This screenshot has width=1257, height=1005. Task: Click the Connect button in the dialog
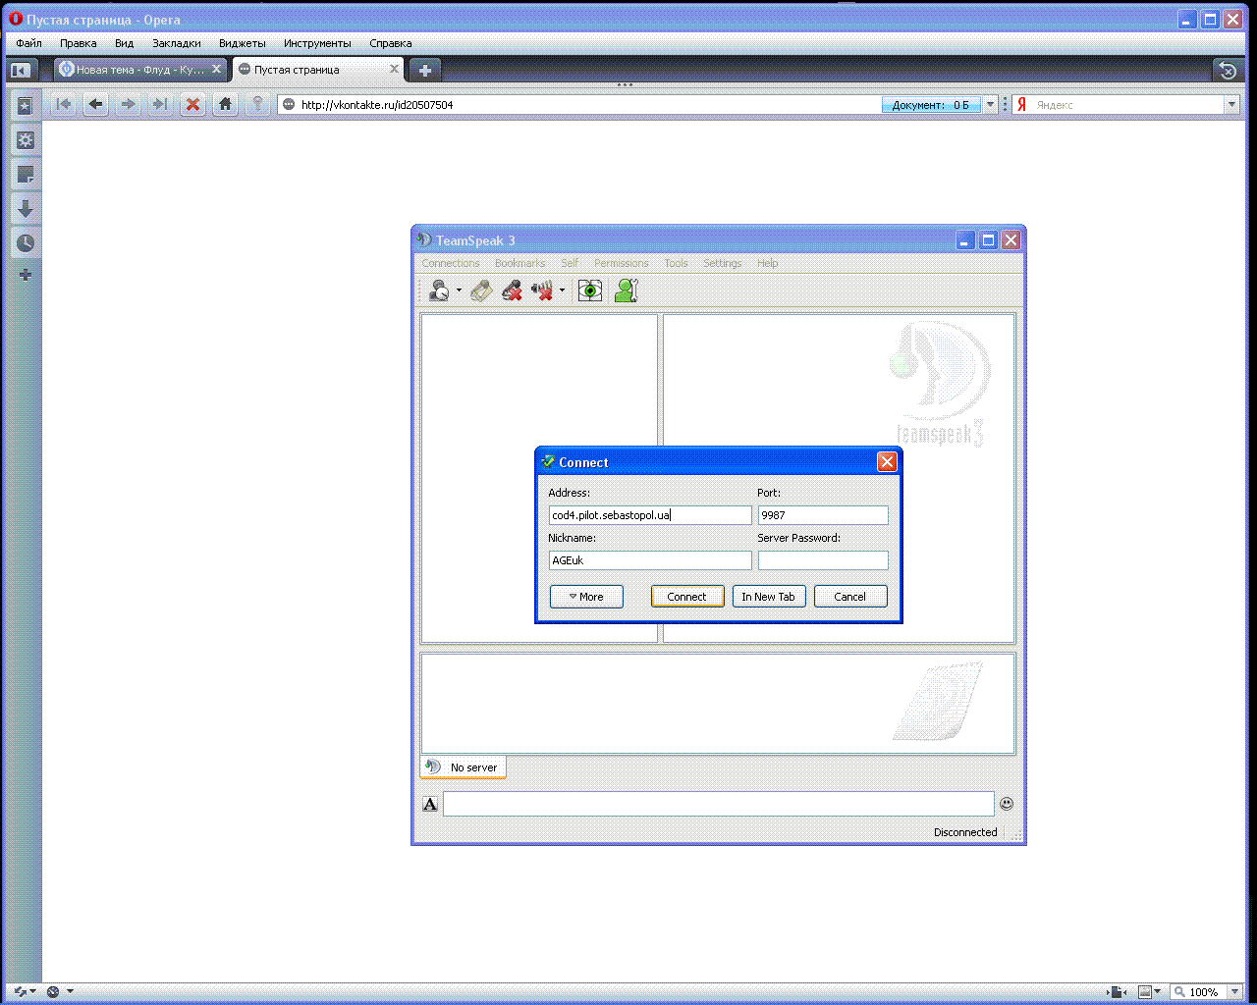click(x=687, y=597)
